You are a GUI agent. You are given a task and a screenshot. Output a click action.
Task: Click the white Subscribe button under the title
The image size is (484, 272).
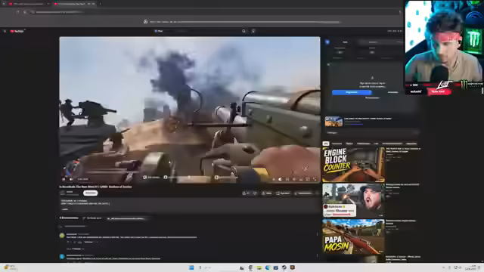(x=91, y=193)
